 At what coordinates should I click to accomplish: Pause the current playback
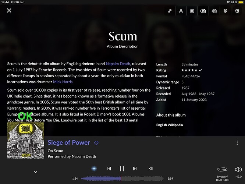point(122,169)
